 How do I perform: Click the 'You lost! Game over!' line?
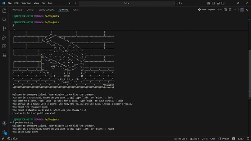coord(25,132)
